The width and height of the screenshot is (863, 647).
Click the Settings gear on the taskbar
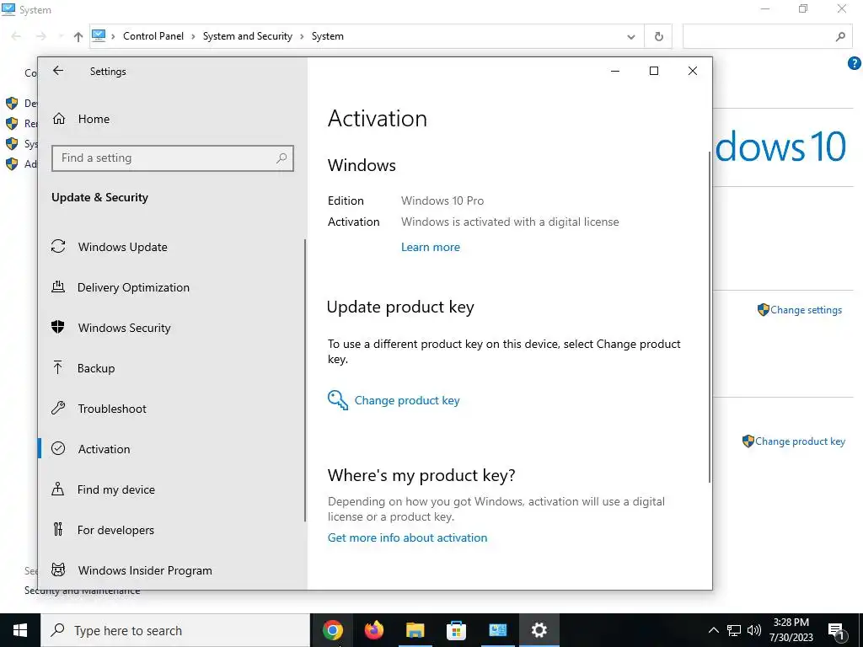[539, 630]
